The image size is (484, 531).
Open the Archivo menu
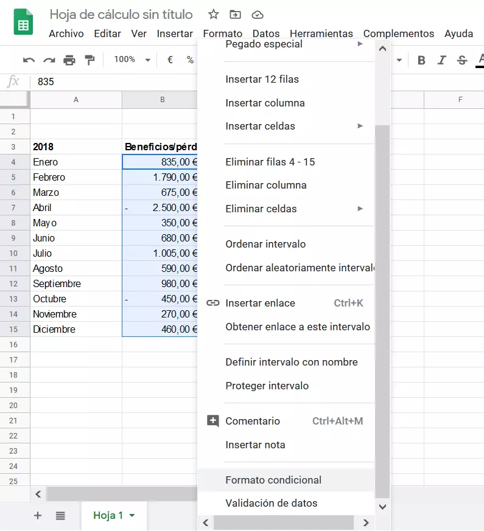pyautogui.click(x=66, y=33)
